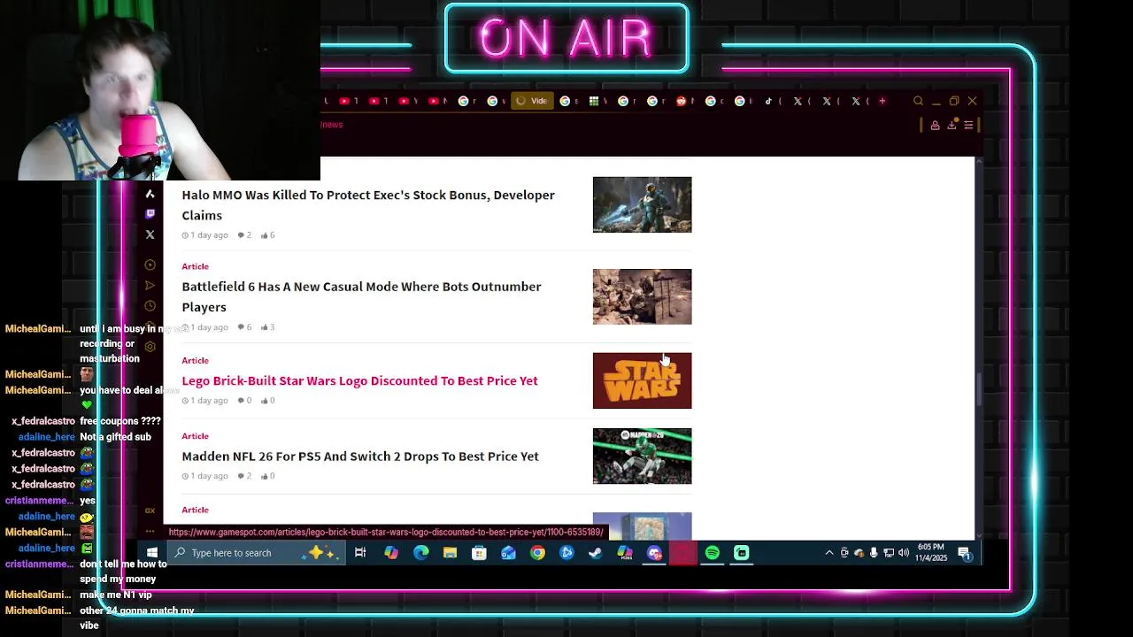Open the X (Twitter) sidebar icon
Viewport: 1133px width, 637px height.
(x=150, y=234)
